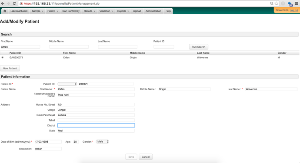This screenshot has height=163, width=300.
Task: Click the Father's/Husband's Name field
Action: pos(96,95)
